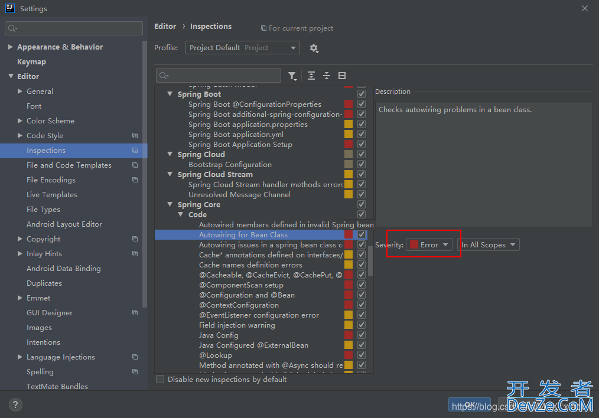
Task: Open the Profile Project Default dropdown
Action: pyautogui.click(x=243, y=48)
